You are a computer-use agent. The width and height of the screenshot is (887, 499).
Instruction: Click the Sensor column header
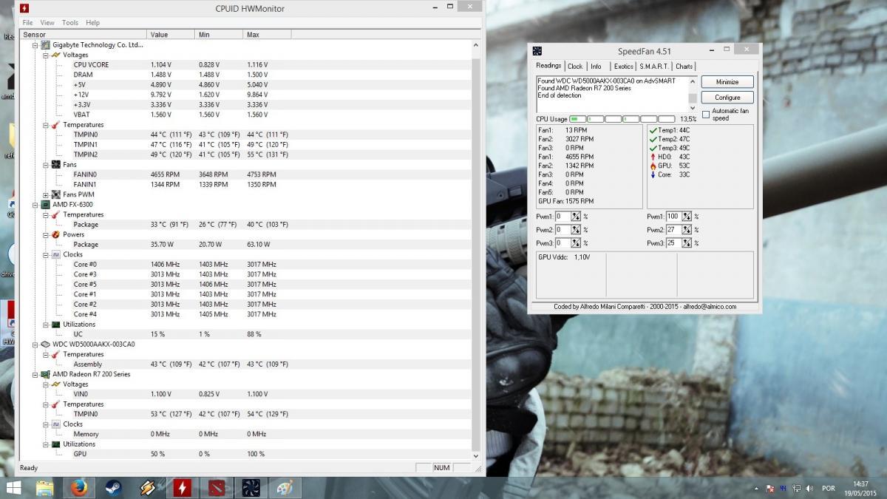point(84,34)
